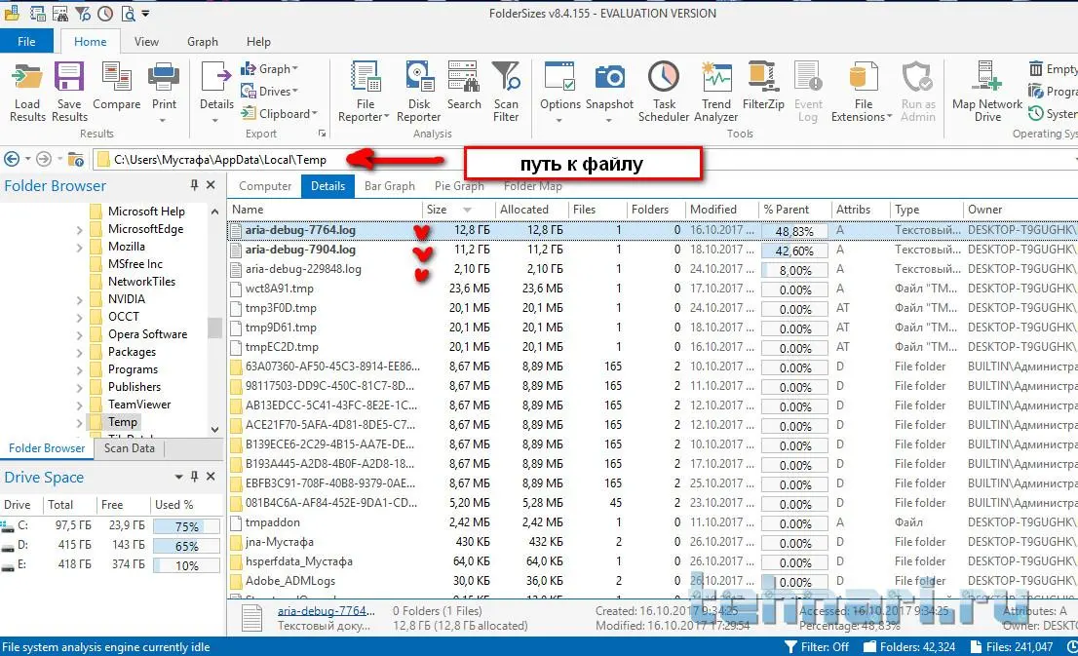Launch the Trend Analyzer
The image size is (1078, 656).
(715, 91)
